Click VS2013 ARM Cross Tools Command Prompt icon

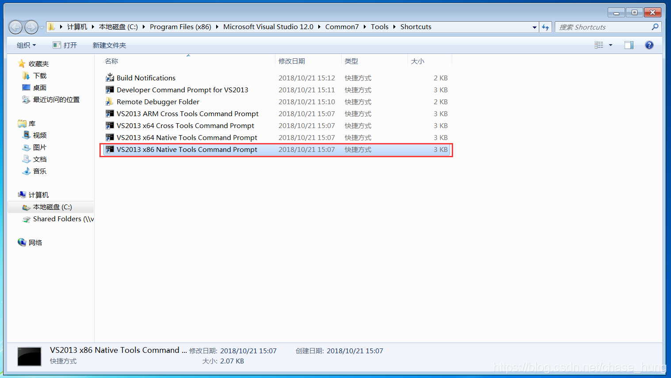click(110, 113)
